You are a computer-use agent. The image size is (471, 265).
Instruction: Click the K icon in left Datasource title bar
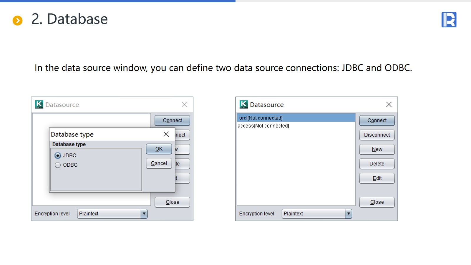click(39, 105)
